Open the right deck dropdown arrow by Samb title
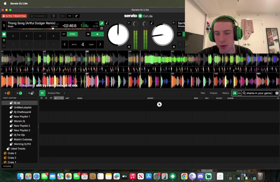Image resolution: width=280 pixels, height=182 pixels. point(174,23)
